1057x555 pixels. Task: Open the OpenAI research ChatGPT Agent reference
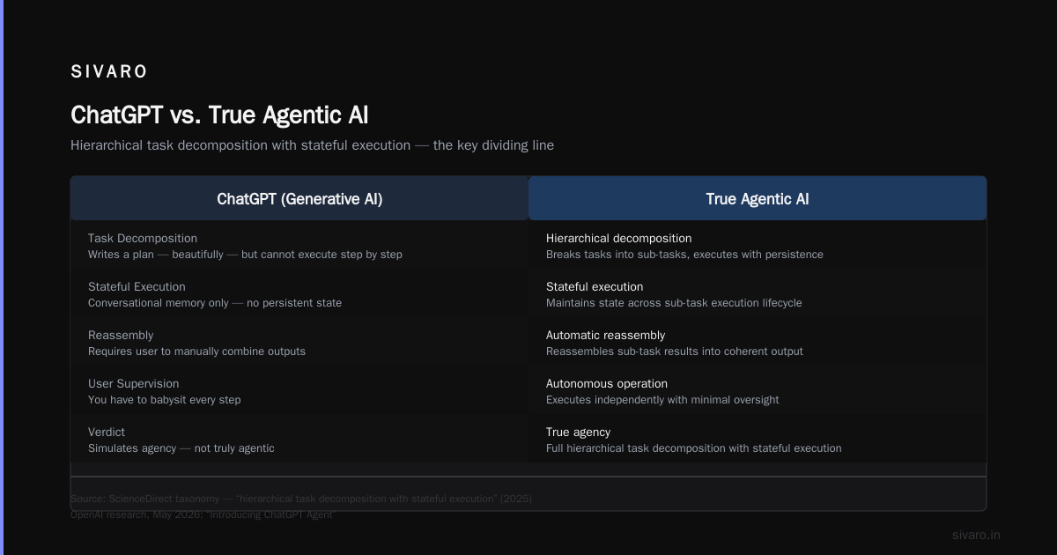pyautogui.click(x=203, y=514)
